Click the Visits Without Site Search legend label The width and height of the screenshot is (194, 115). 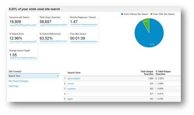pyautogui.click(x=136, y=14)
